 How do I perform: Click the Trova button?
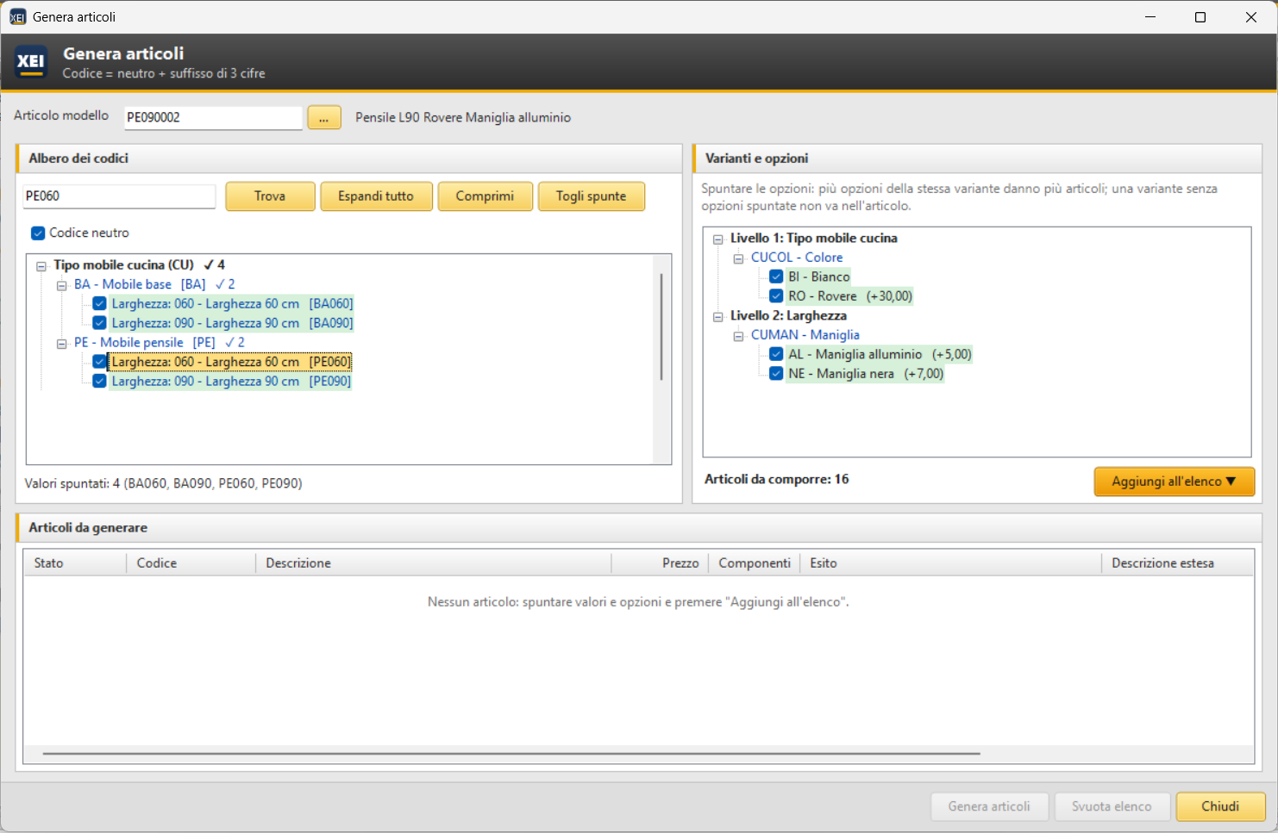[270, 196]
